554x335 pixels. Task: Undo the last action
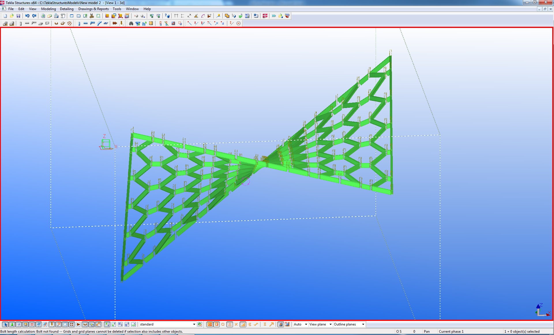[27, 16]
